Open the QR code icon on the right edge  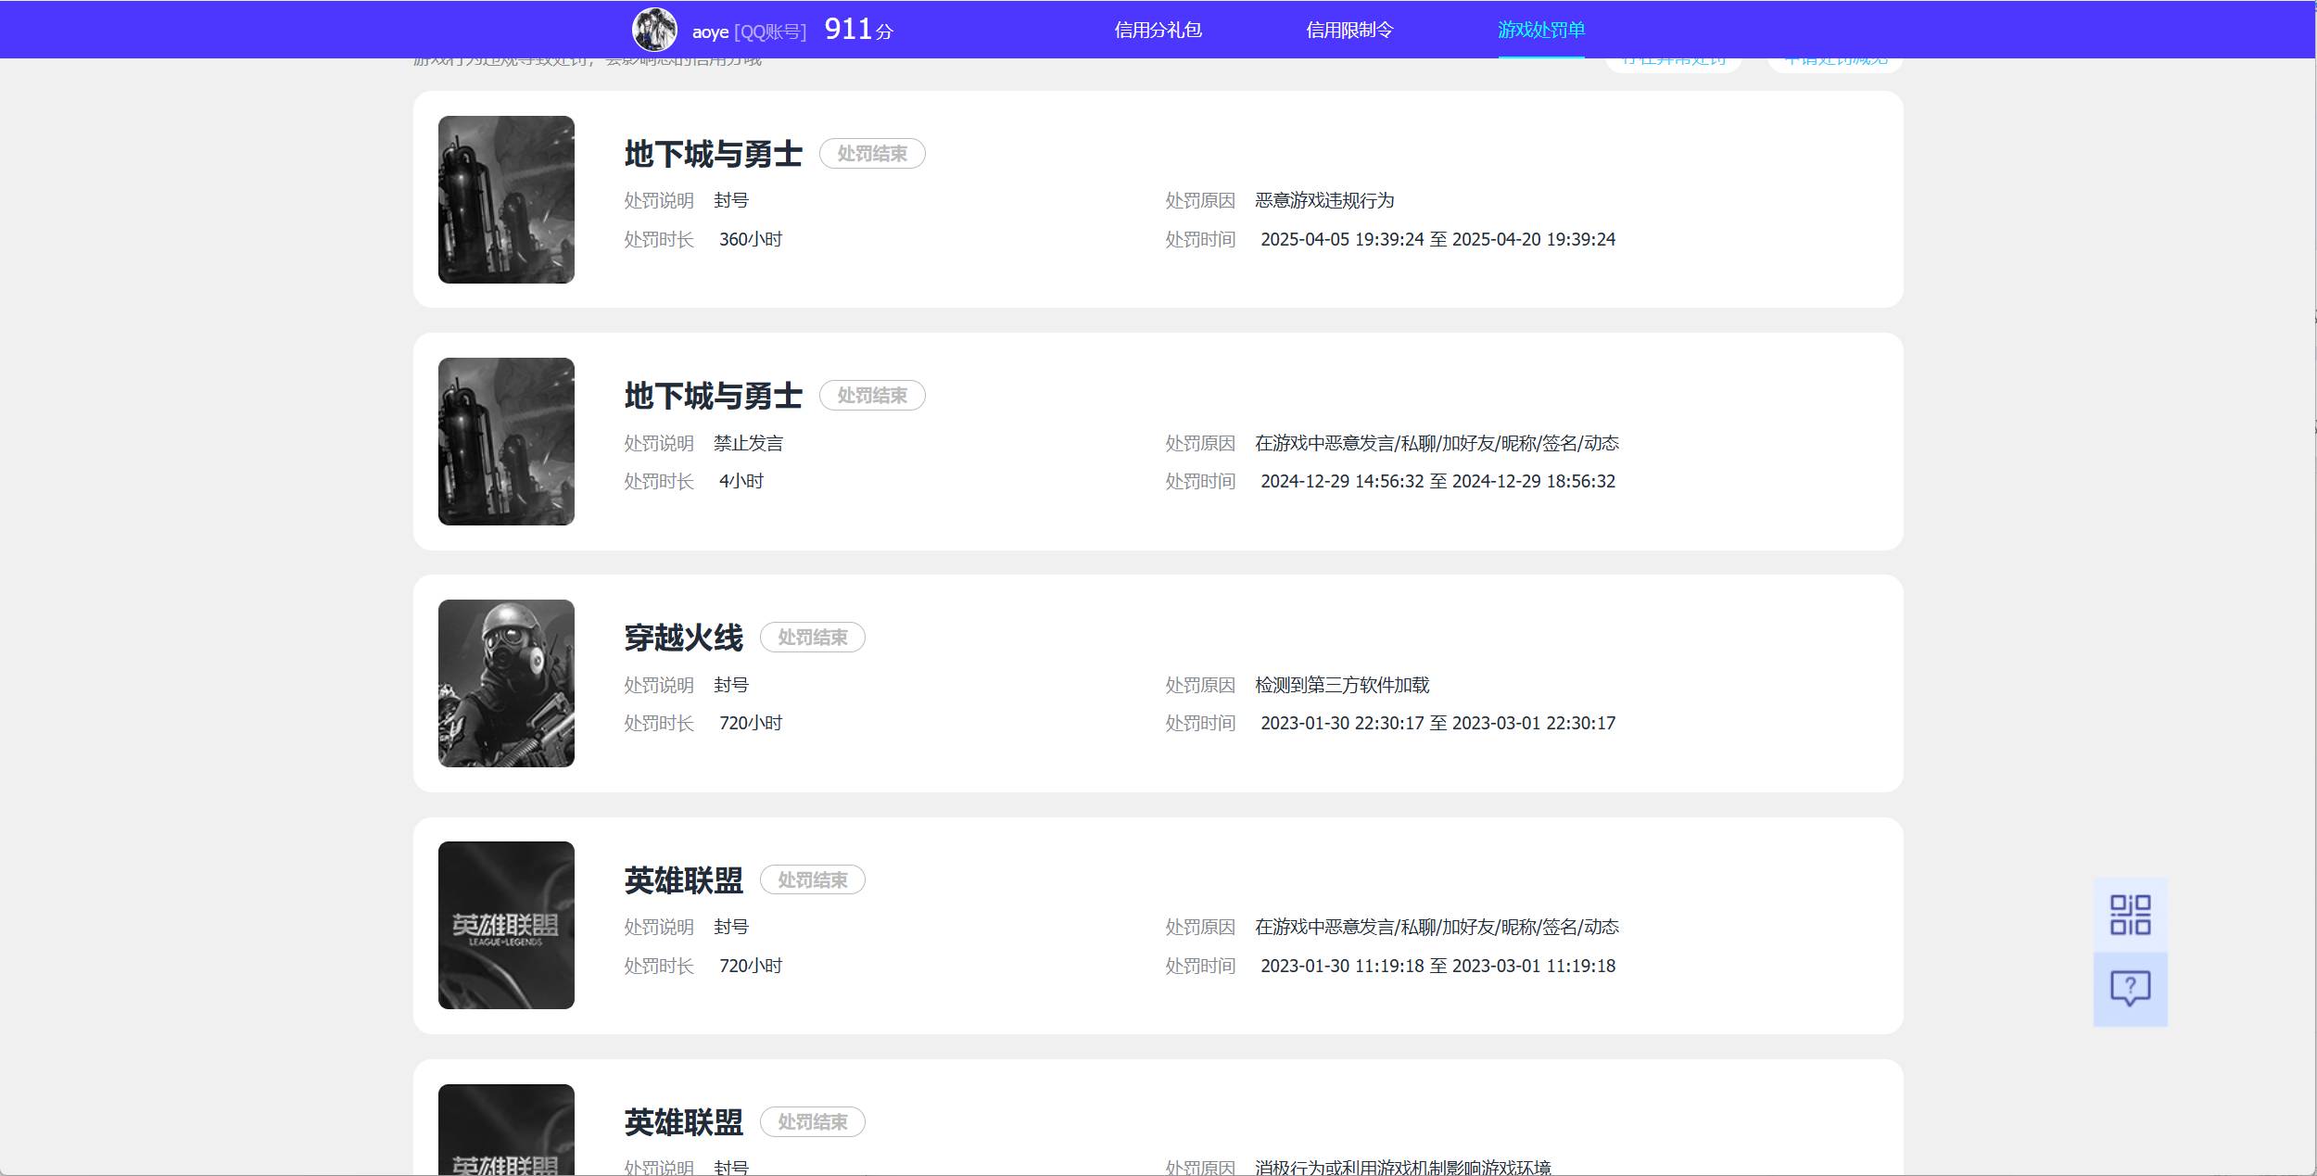coord(2131,915)
